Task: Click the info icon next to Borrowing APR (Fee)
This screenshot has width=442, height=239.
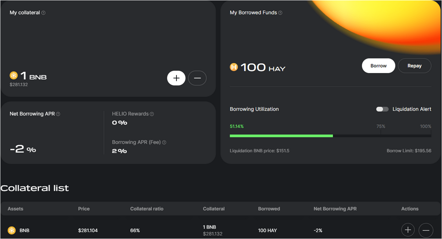Action: [x=164, y=143]
